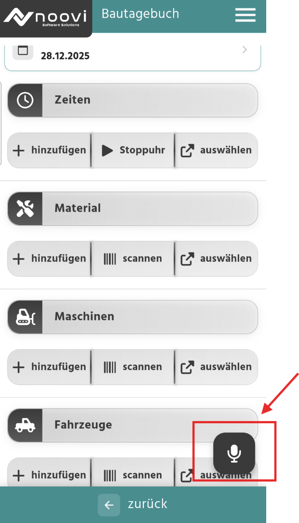The height and width of the screenshot is (523, 299).
Task: Expand the date entry chevron arrow
Action: 245,50
